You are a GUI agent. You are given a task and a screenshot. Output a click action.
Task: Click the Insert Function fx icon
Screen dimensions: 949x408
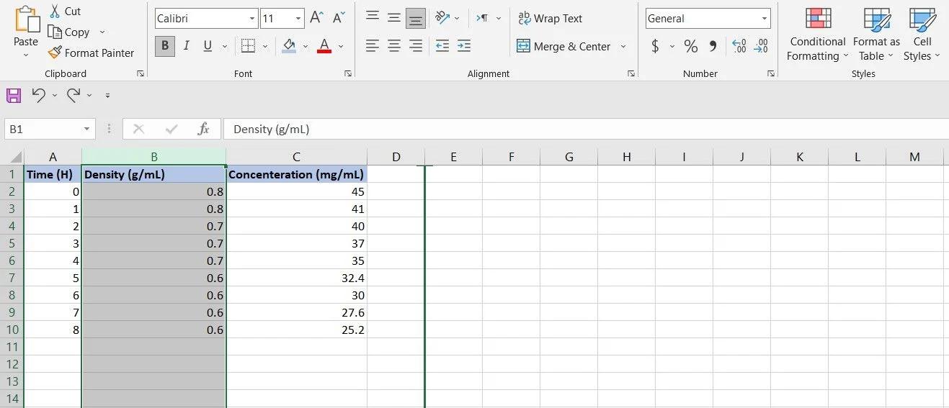tap(203, 129)
